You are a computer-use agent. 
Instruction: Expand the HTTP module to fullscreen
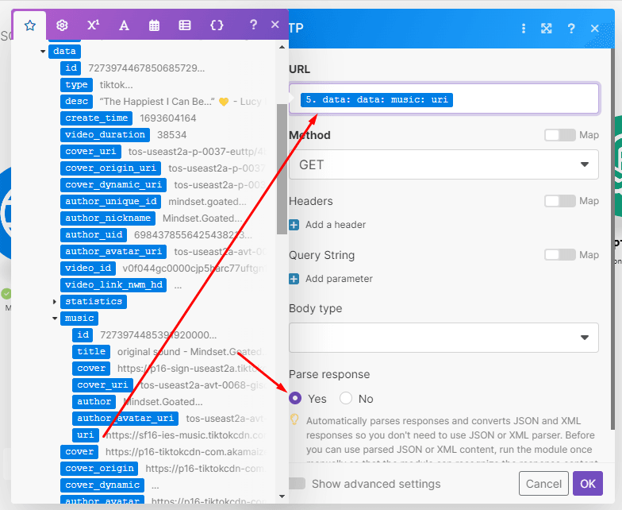click(x=547, y=29)
